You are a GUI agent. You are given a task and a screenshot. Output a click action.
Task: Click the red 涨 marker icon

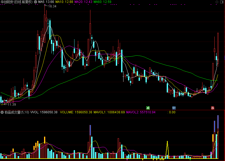(213, 108)
